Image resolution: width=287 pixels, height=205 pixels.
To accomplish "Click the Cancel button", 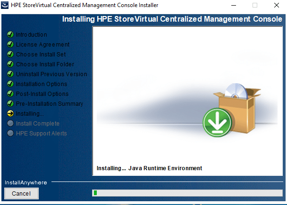I will tap(21, 193).
